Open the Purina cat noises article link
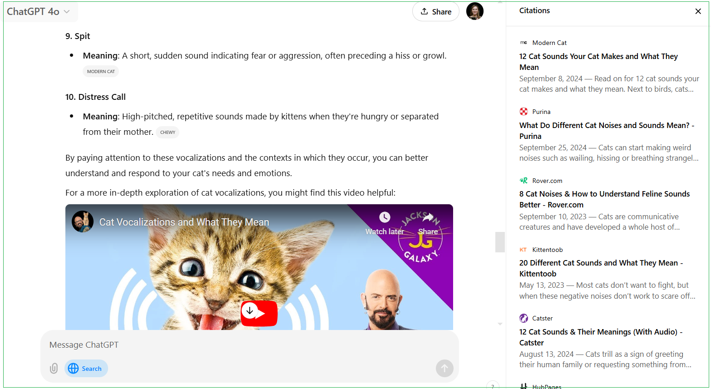Viewport: 711px width, 389px height. 606,130
